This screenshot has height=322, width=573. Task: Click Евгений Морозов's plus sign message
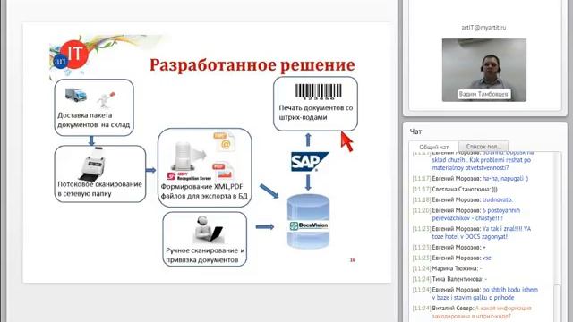(x=449, y=247)
